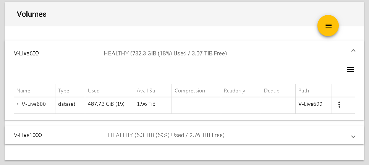This screenshot has height=165, width=369.
Task: Select the V-Live600 volume title
Action: pos(26,53)
